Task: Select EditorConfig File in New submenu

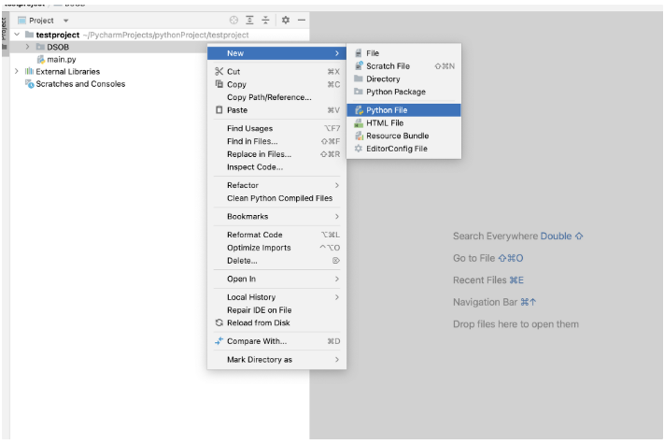Action: click(x=404, y=149)
